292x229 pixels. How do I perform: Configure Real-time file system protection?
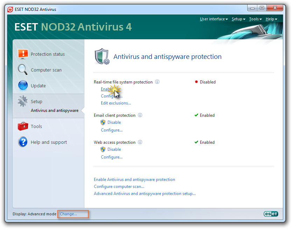(112, 96)
